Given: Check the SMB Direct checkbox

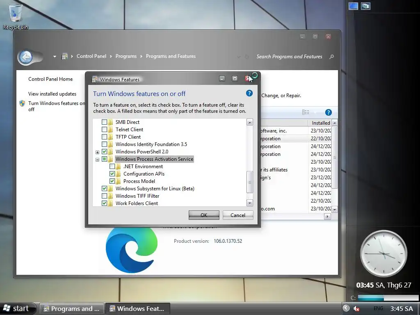Looking at the screenshot, I should pyautogui.click(x=104, y=122).
